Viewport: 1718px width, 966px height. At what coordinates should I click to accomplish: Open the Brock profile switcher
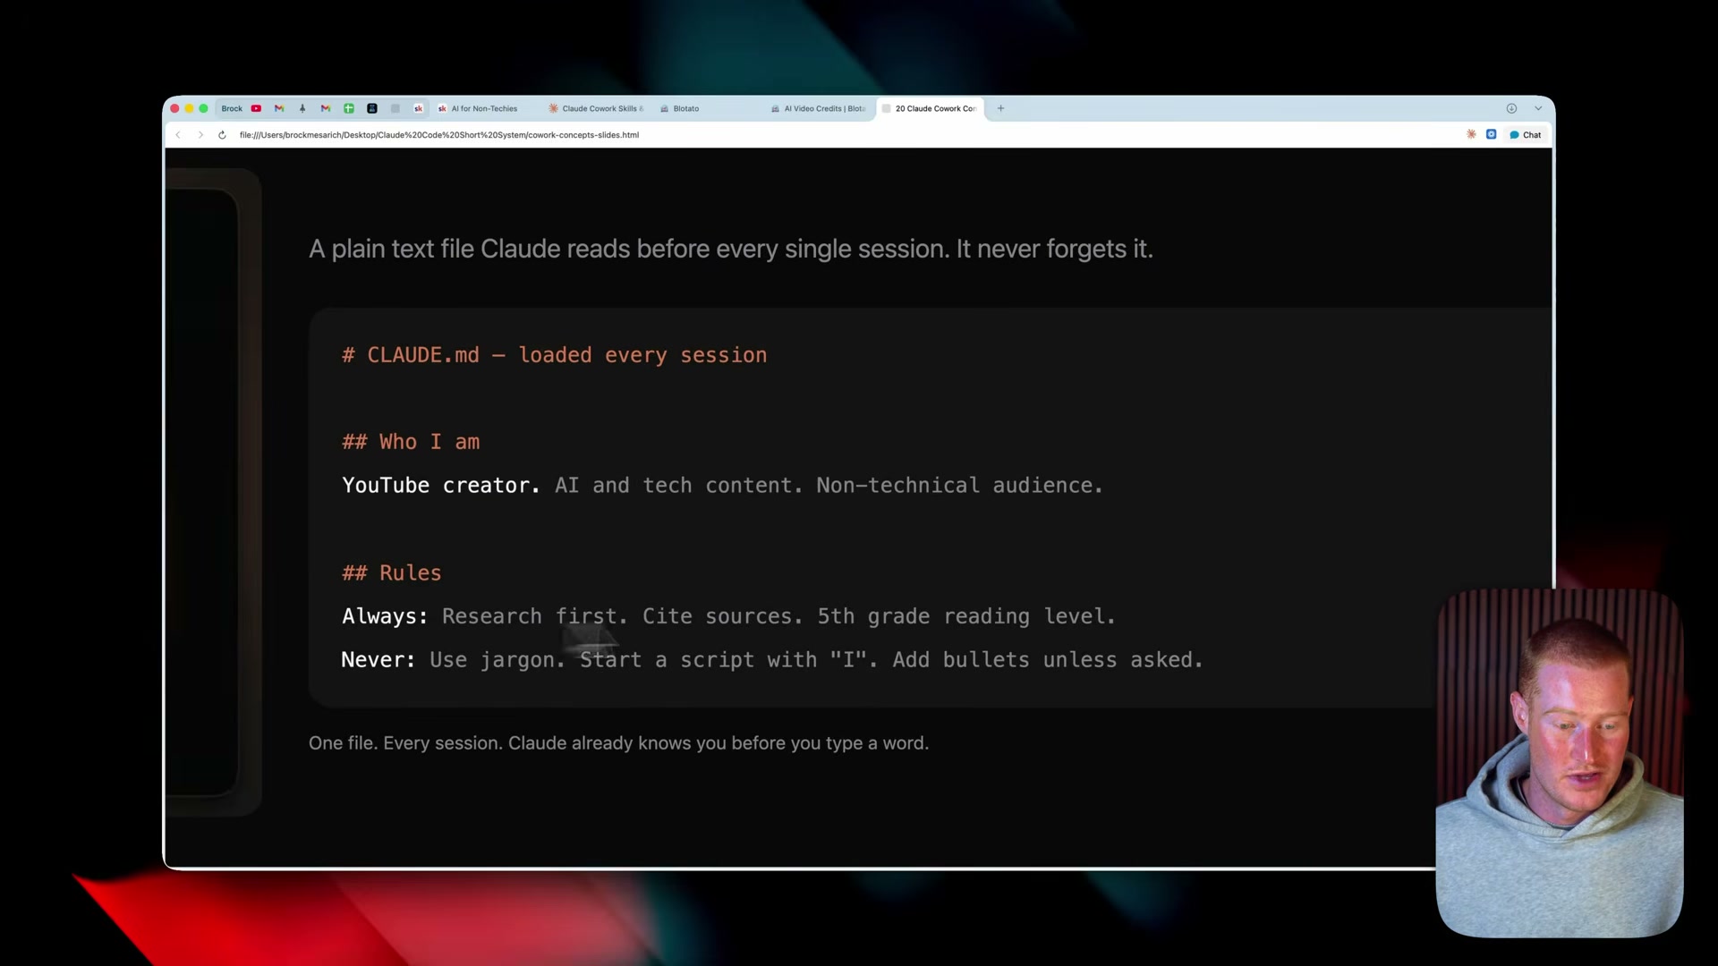tap(232, 108)
